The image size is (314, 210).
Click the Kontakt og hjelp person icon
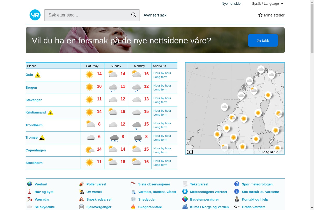coord(237,199)
